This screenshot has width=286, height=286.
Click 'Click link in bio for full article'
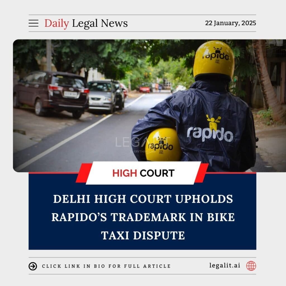[x=106, y=266]
